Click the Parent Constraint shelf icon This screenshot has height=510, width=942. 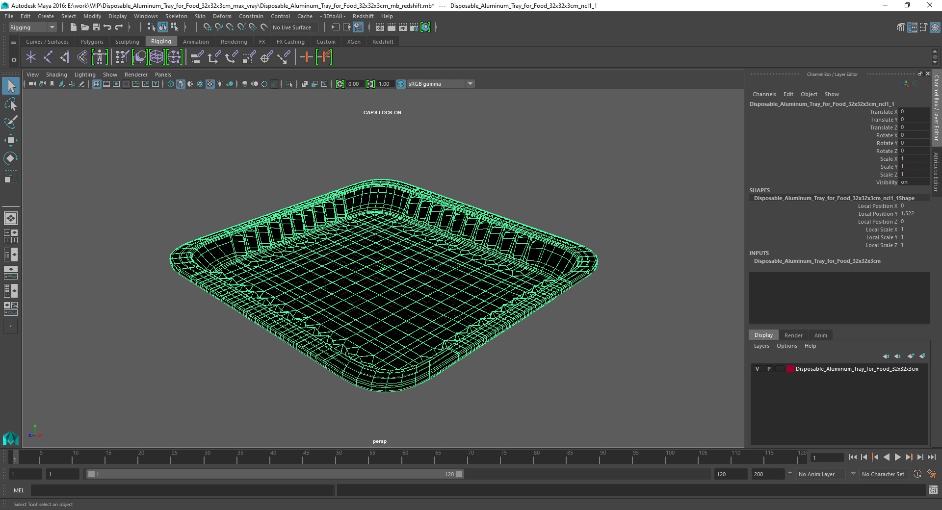pyautogui.click(x=197, y=57)
